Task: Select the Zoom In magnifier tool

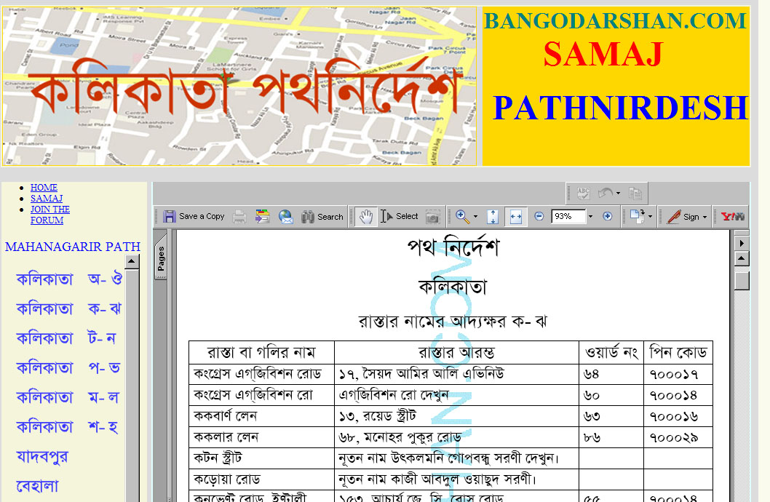Action: [462, 216]
